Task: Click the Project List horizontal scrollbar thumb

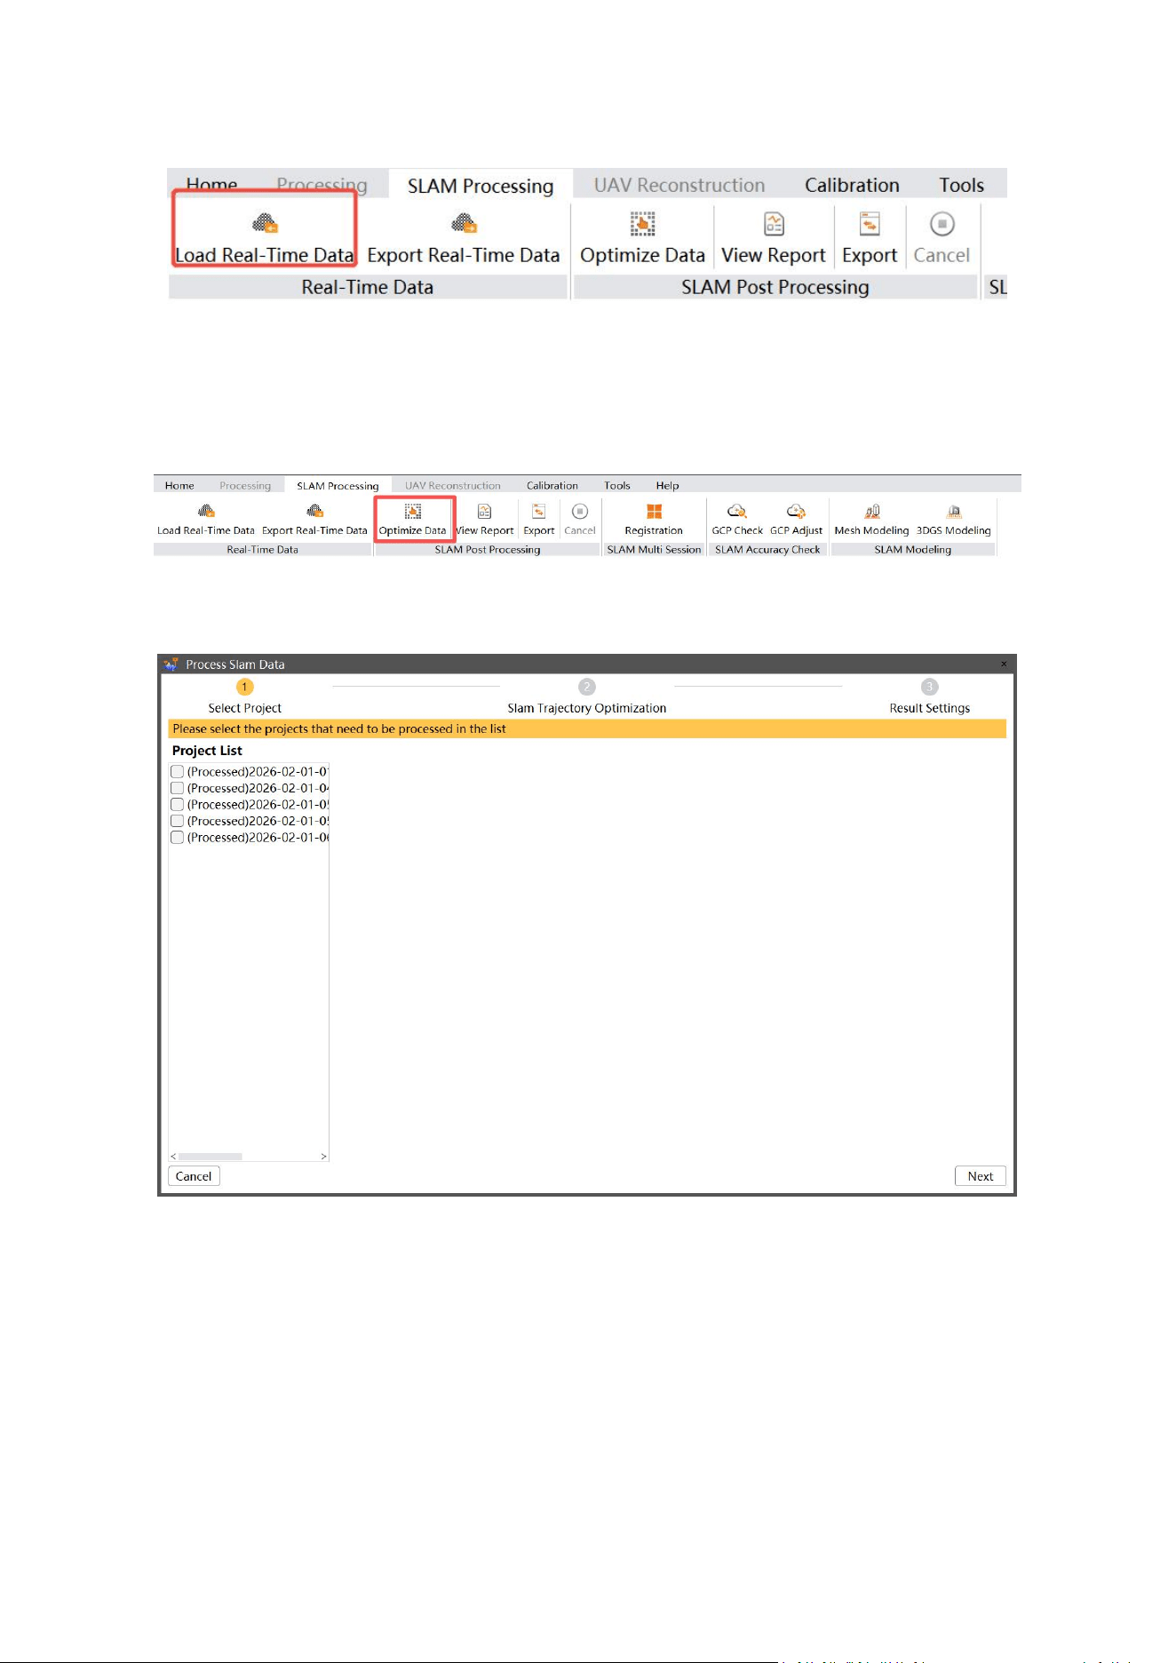Action: (x=211, y=1157)
